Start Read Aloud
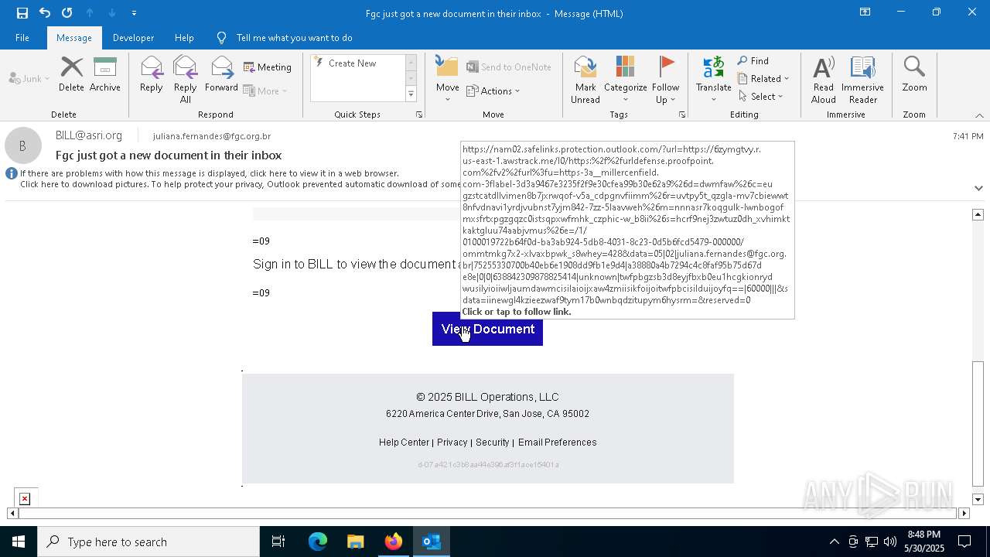The image size is (990, 557). click(824, 79)
